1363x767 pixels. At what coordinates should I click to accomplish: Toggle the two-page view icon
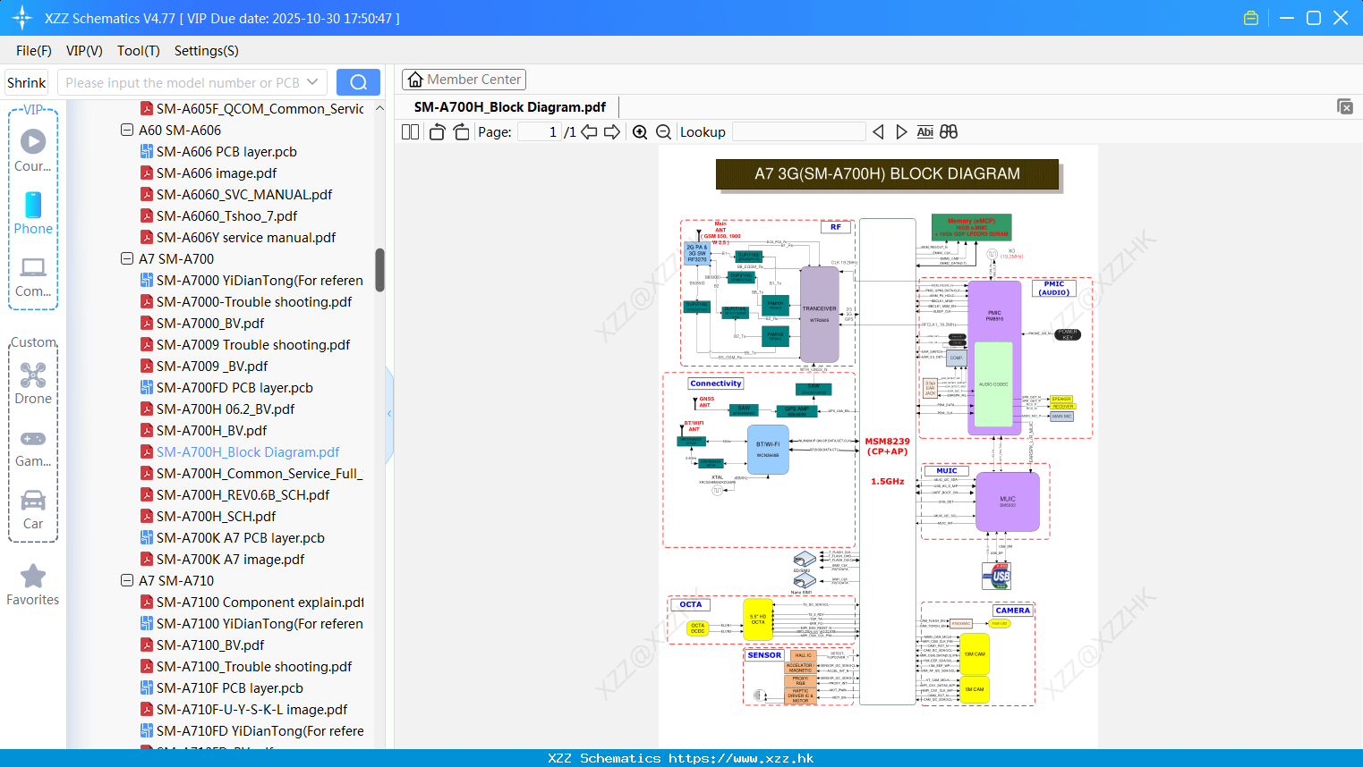point(410,131)
